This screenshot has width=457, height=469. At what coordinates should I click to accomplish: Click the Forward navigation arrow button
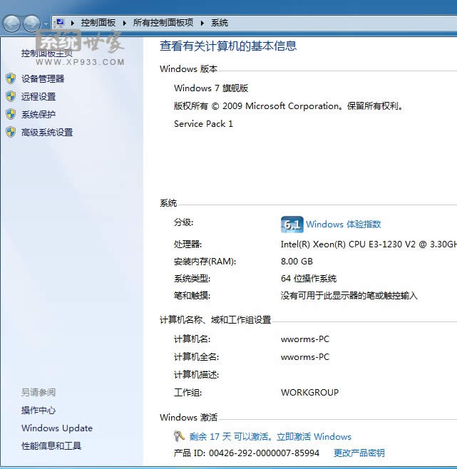[x=31, y=24]
